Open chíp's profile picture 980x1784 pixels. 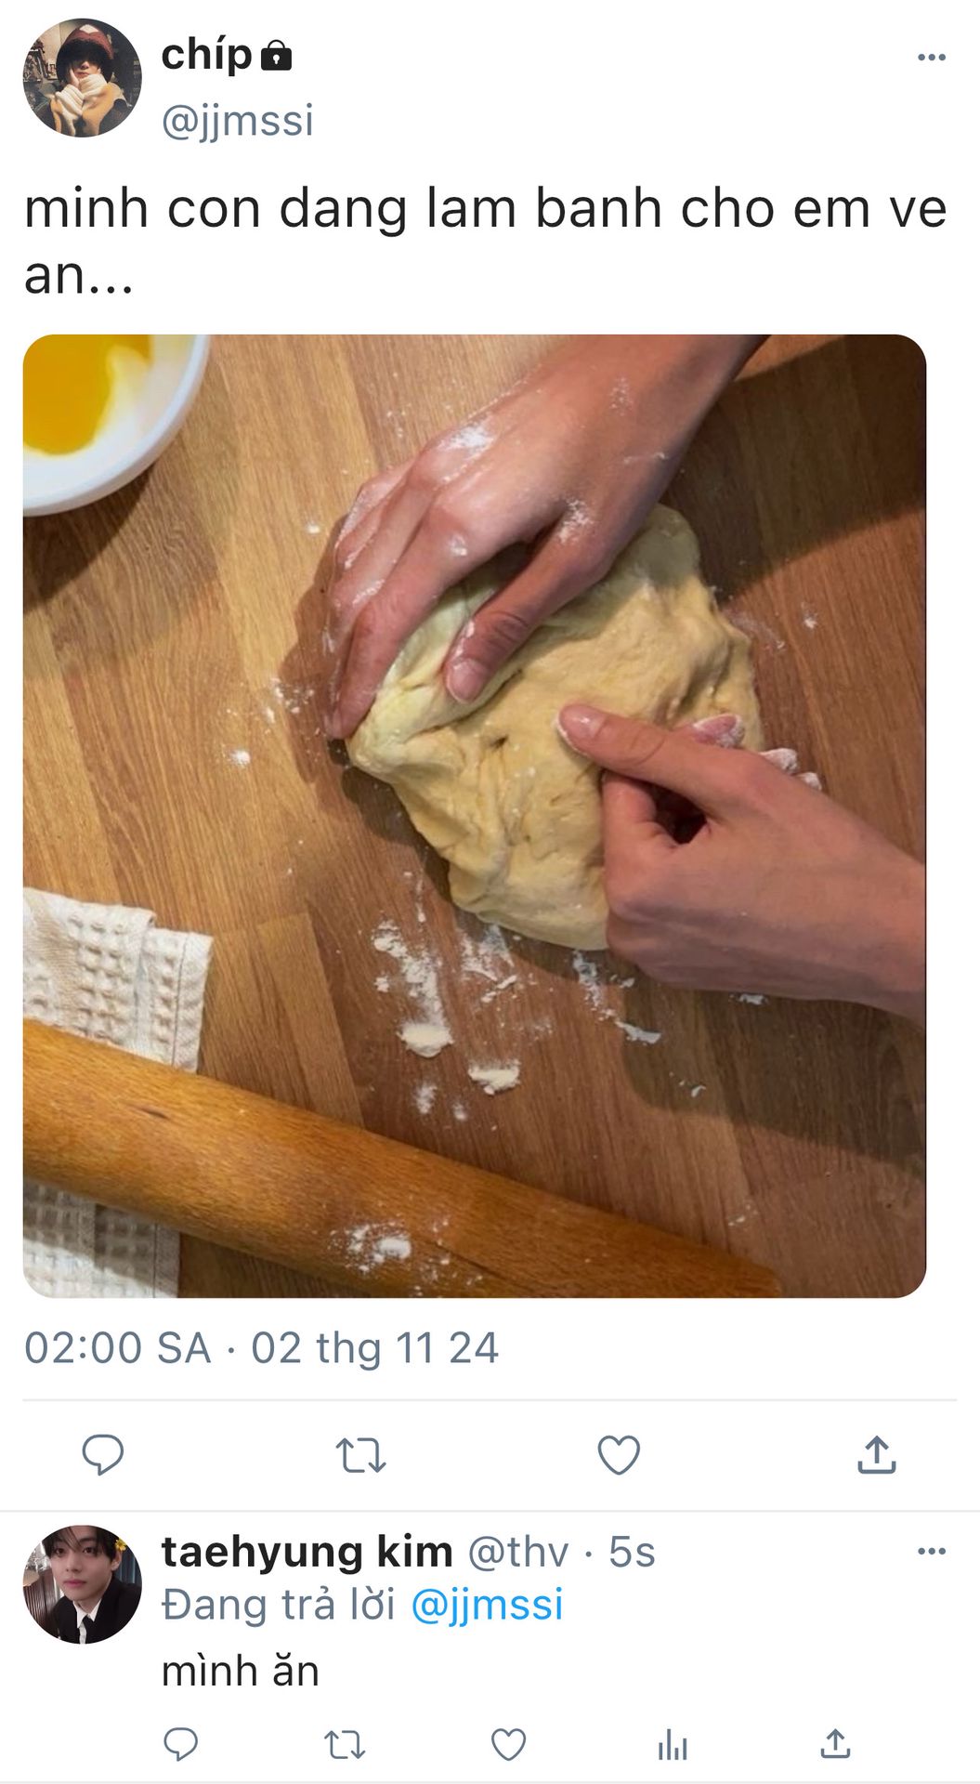tap(83, 78)
